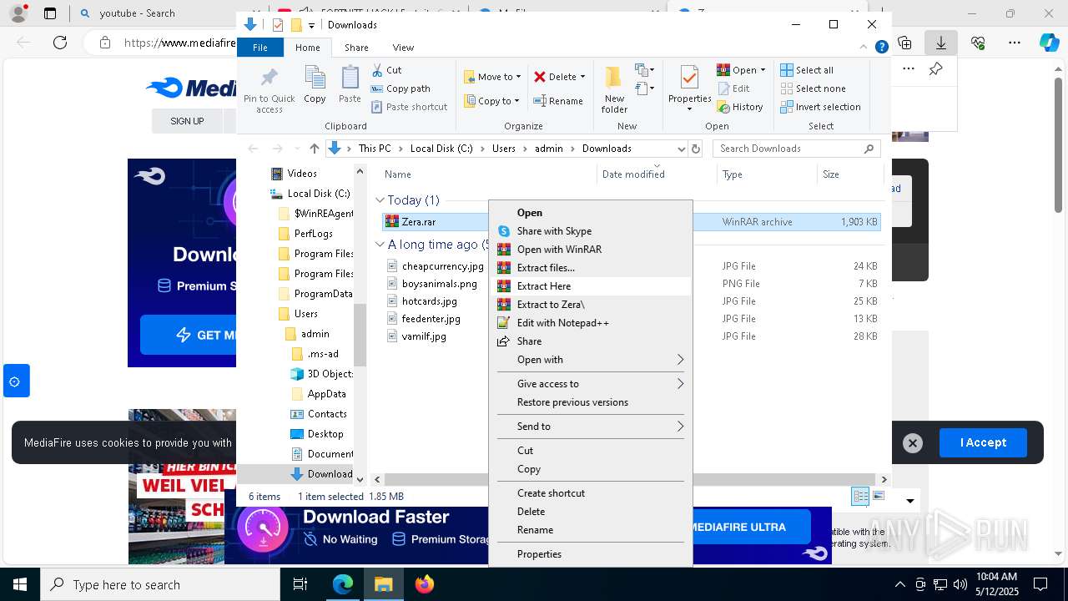Click the Users breadcrumb segment

504,149
